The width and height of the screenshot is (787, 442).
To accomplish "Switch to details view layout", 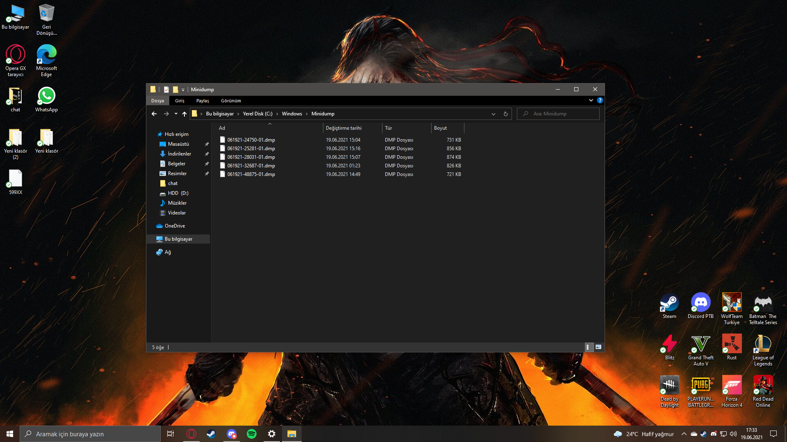I will tap(588, 347).
